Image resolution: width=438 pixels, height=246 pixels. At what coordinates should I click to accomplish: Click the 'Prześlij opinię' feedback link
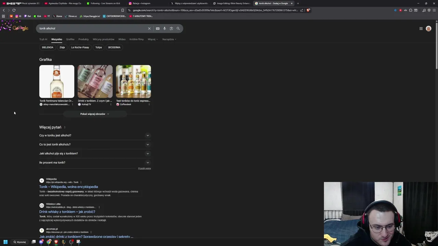(144, 168)
